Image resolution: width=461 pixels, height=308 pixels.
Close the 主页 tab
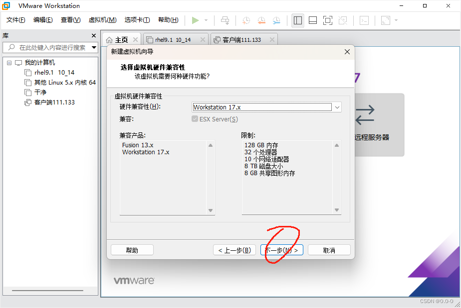[x=135, y=40]
